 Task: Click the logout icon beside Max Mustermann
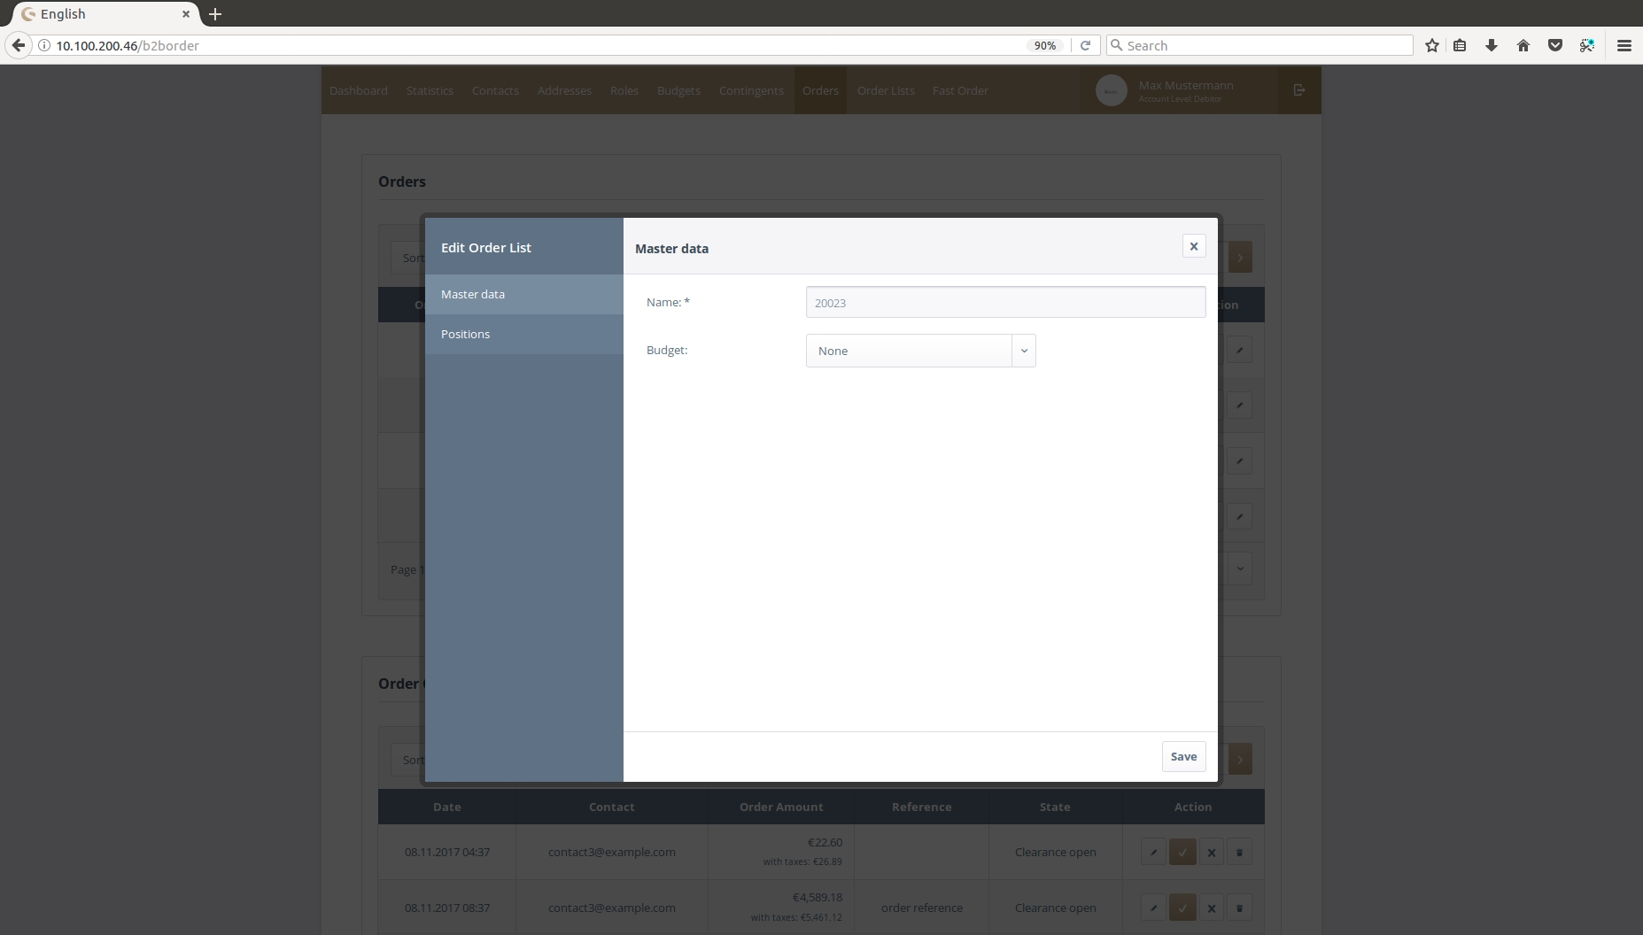pyautogui.click(x=1299, y=90)
